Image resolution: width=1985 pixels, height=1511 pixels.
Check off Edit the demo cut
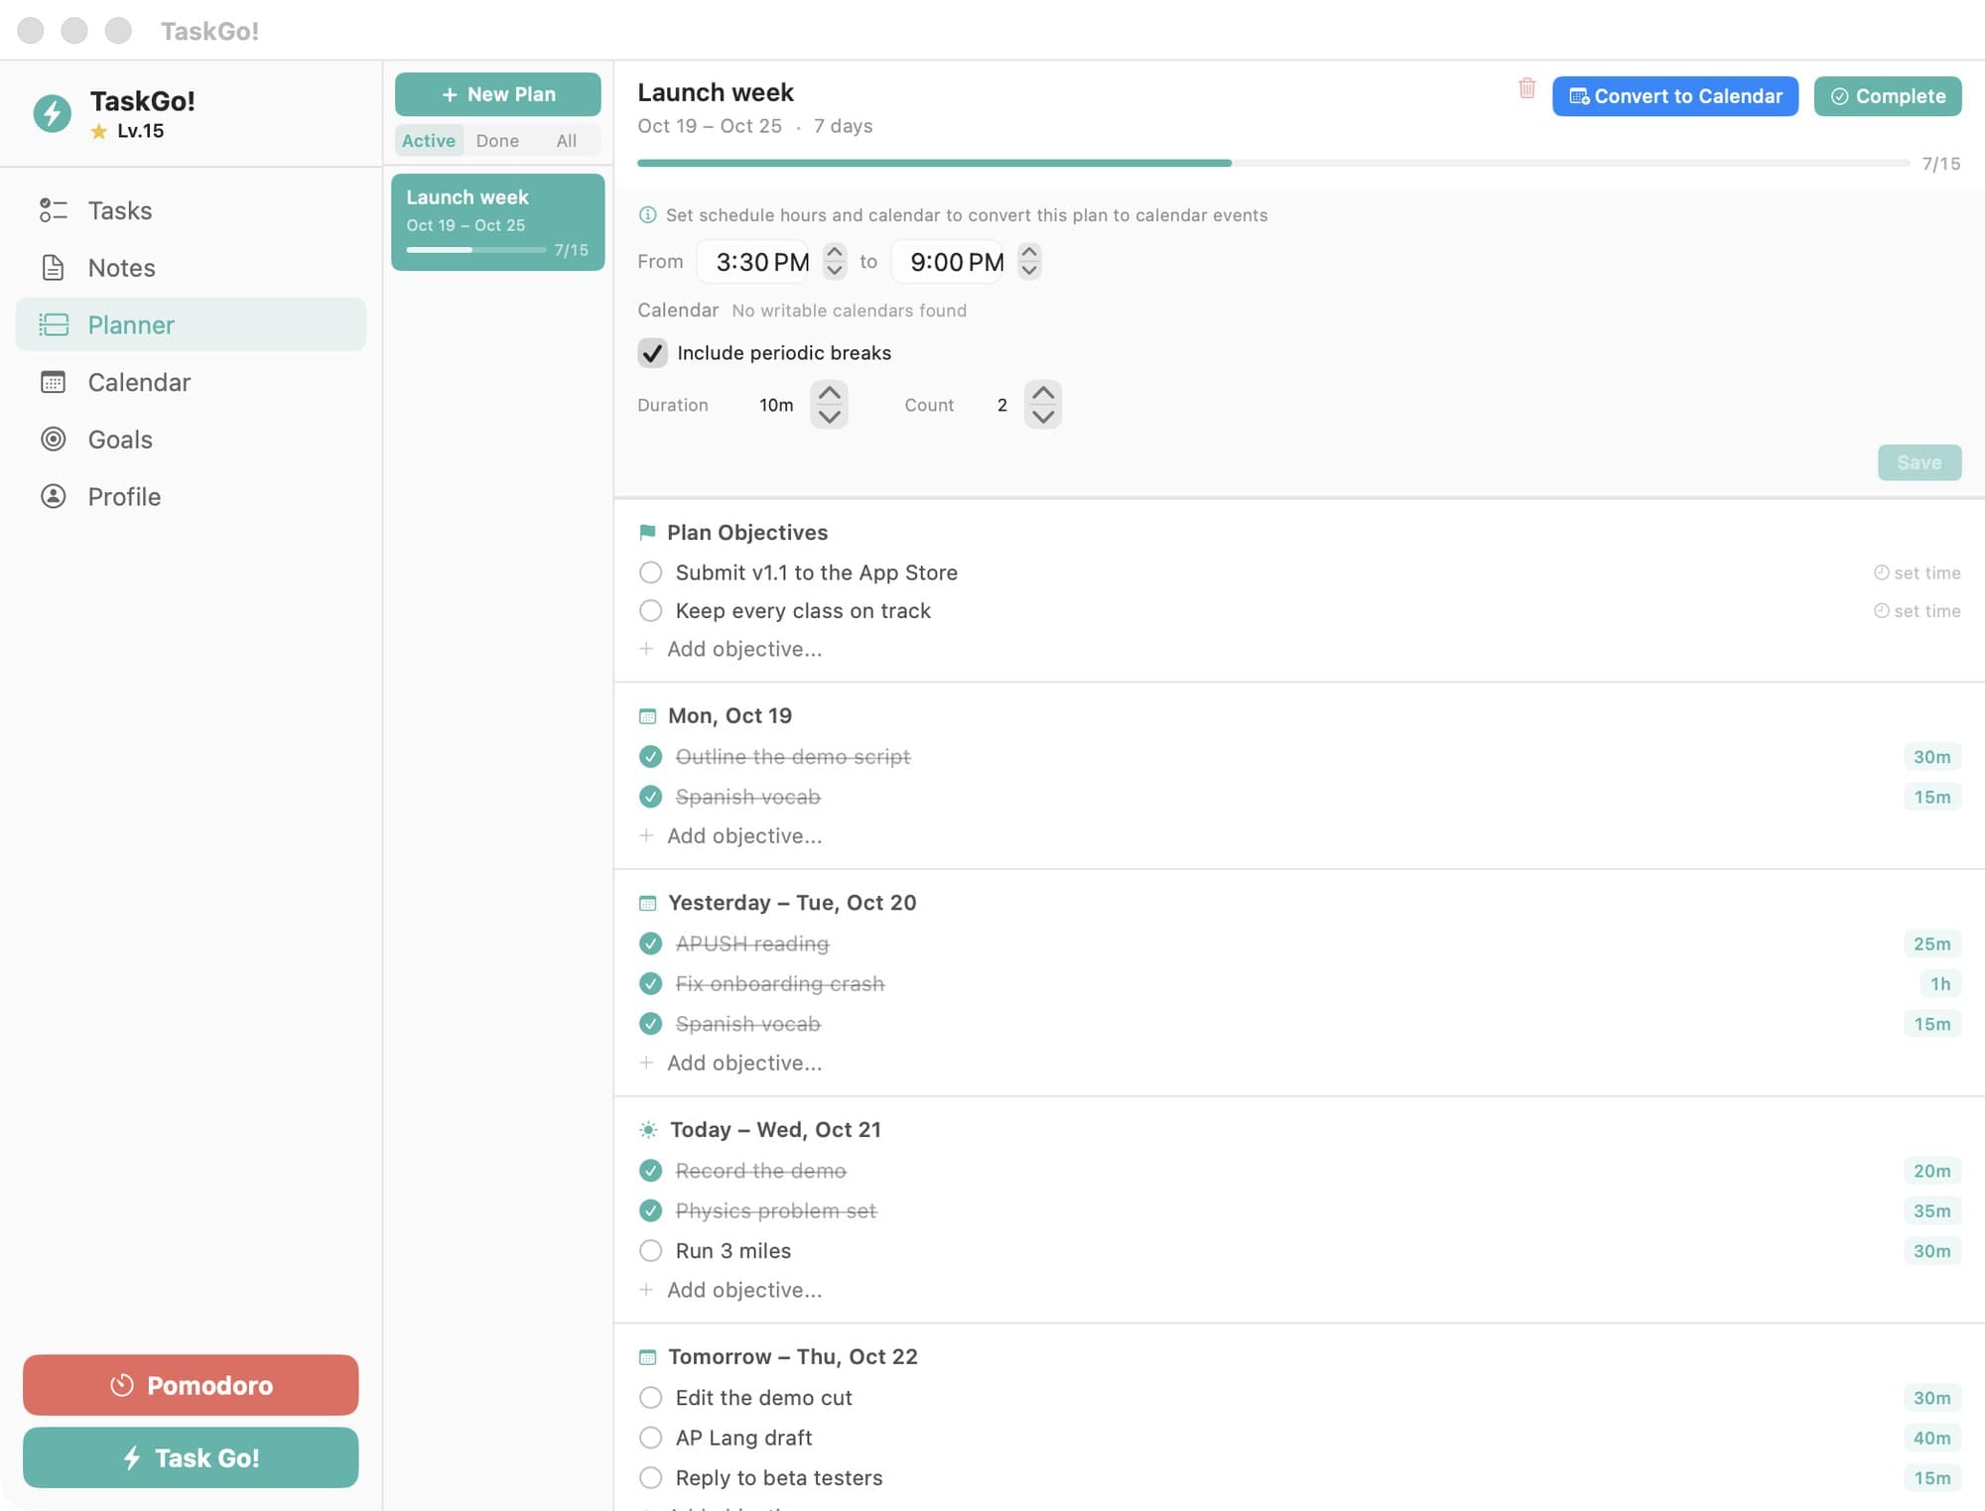650,1398
